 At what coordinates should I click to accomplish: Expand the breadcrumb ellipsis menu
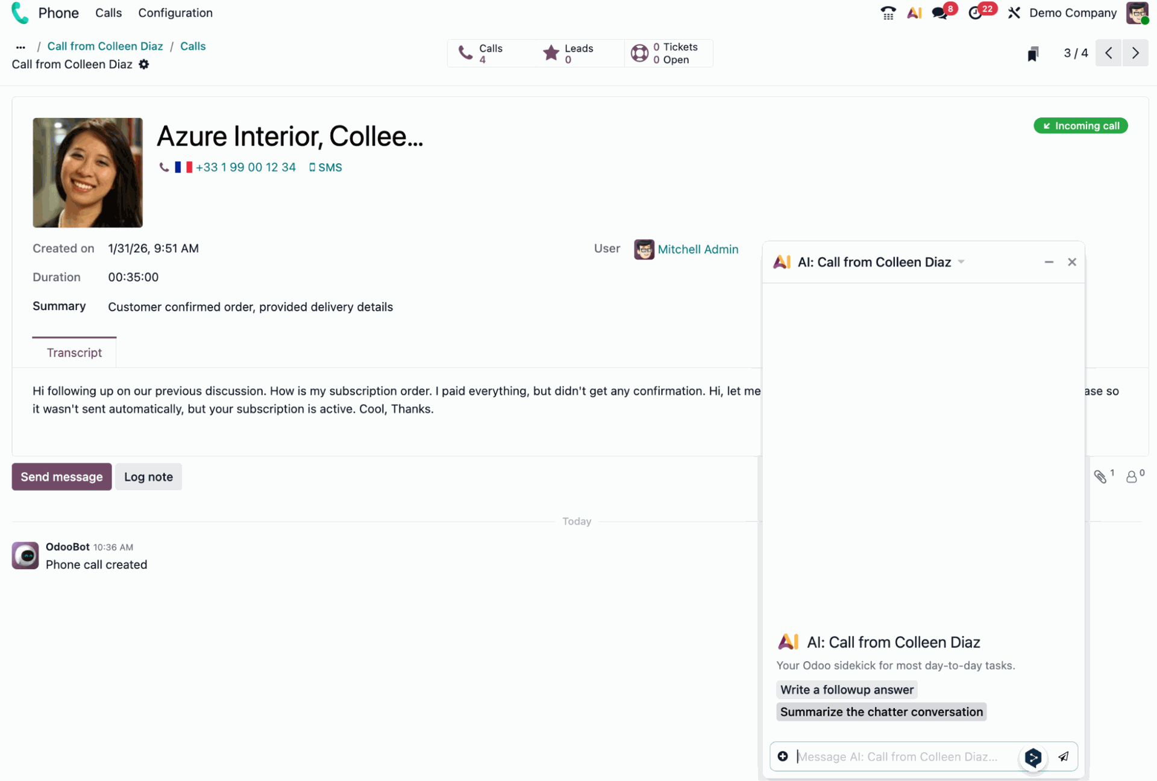(x=20, y=46)
